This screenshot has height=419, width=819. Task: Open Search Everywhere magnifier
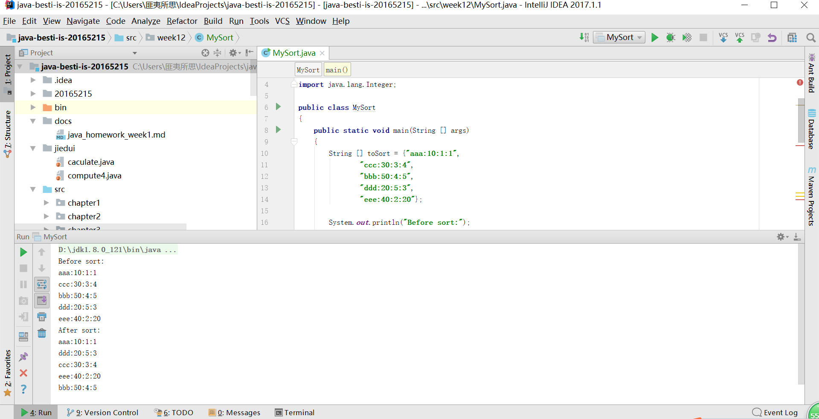(811, 37)
